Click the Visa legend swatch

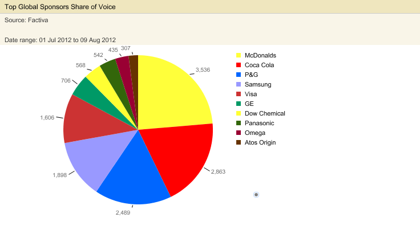(x=239, y=94)
